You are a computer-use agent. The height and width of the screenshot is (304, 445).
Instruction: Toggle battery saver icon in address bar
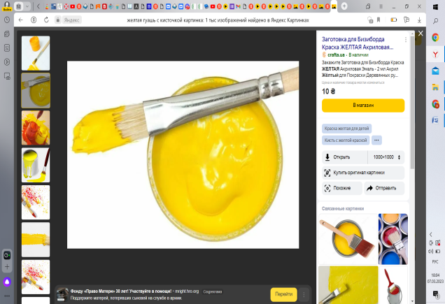(394, 20)
